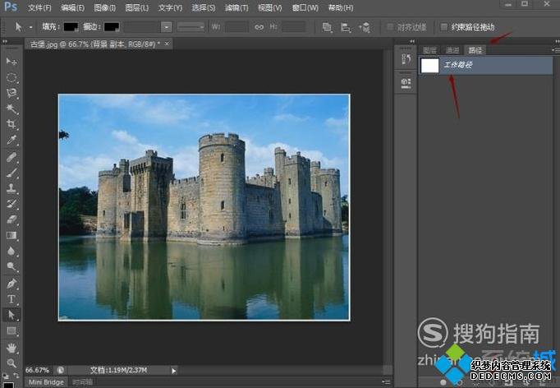Viewport: 560px width, 388px height.
Task: Open path arrangement options
Action: (365, 27)
